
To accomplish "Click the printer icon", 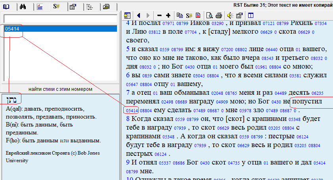I will [x=218, y=15].
